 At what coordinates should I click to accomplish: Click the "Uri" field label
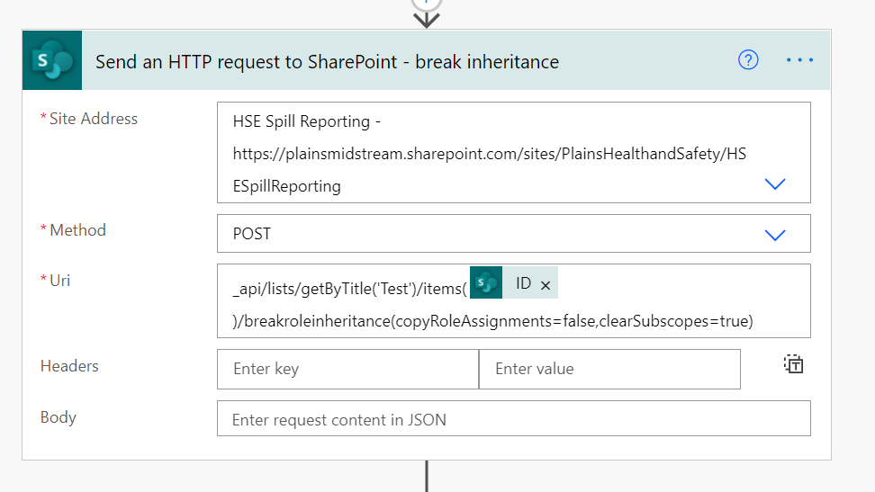(x=59, y=281)
